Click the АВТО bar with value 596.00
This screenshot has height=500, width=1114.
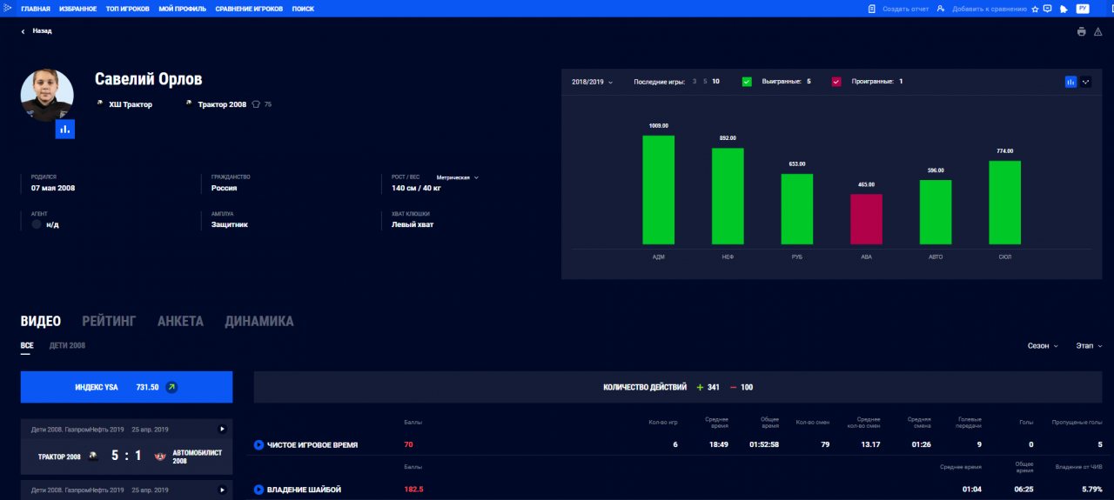[x=936, y=212]
